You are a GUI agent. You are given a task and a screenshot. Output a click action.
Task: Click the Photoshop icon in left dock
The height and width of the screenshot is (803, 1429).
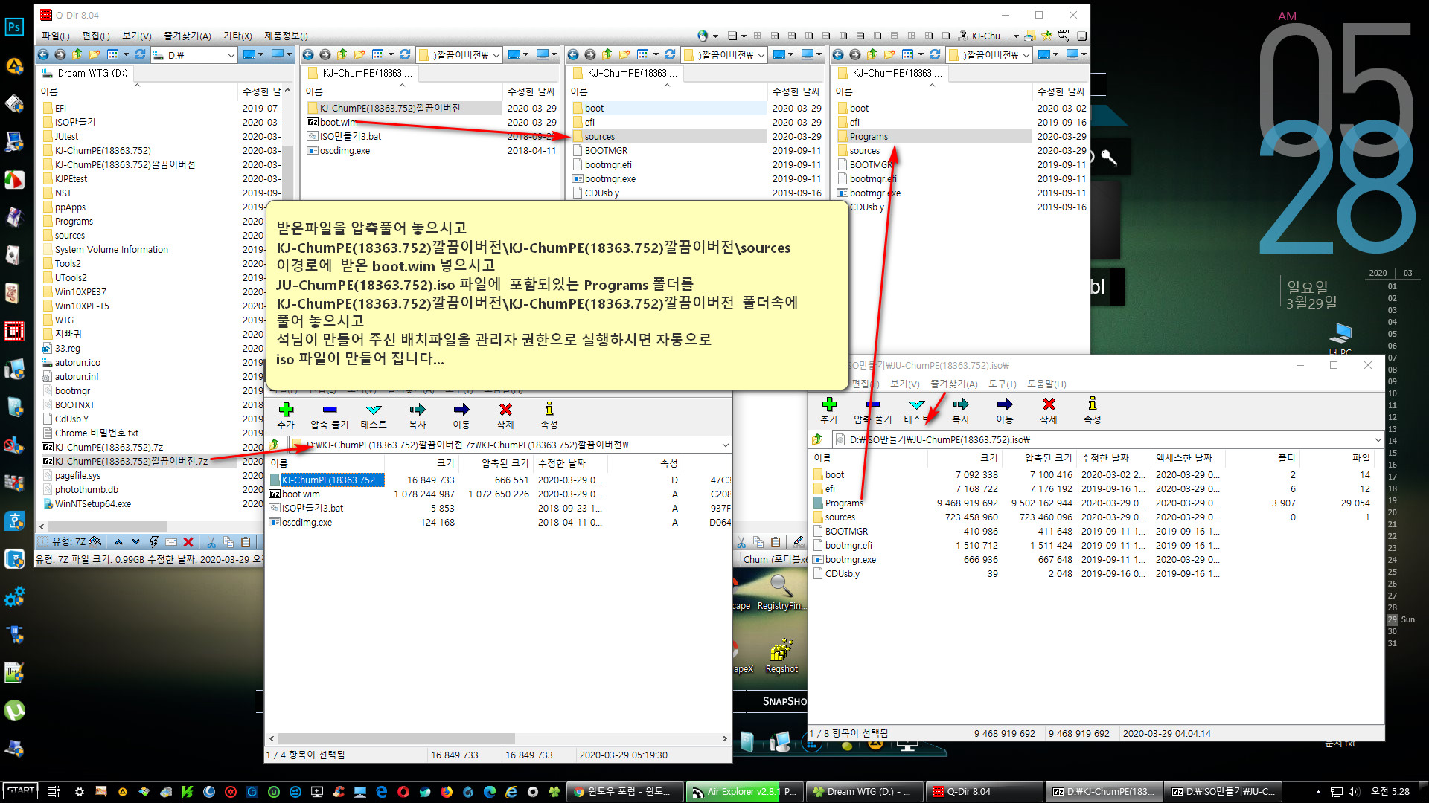pos(14,28)
